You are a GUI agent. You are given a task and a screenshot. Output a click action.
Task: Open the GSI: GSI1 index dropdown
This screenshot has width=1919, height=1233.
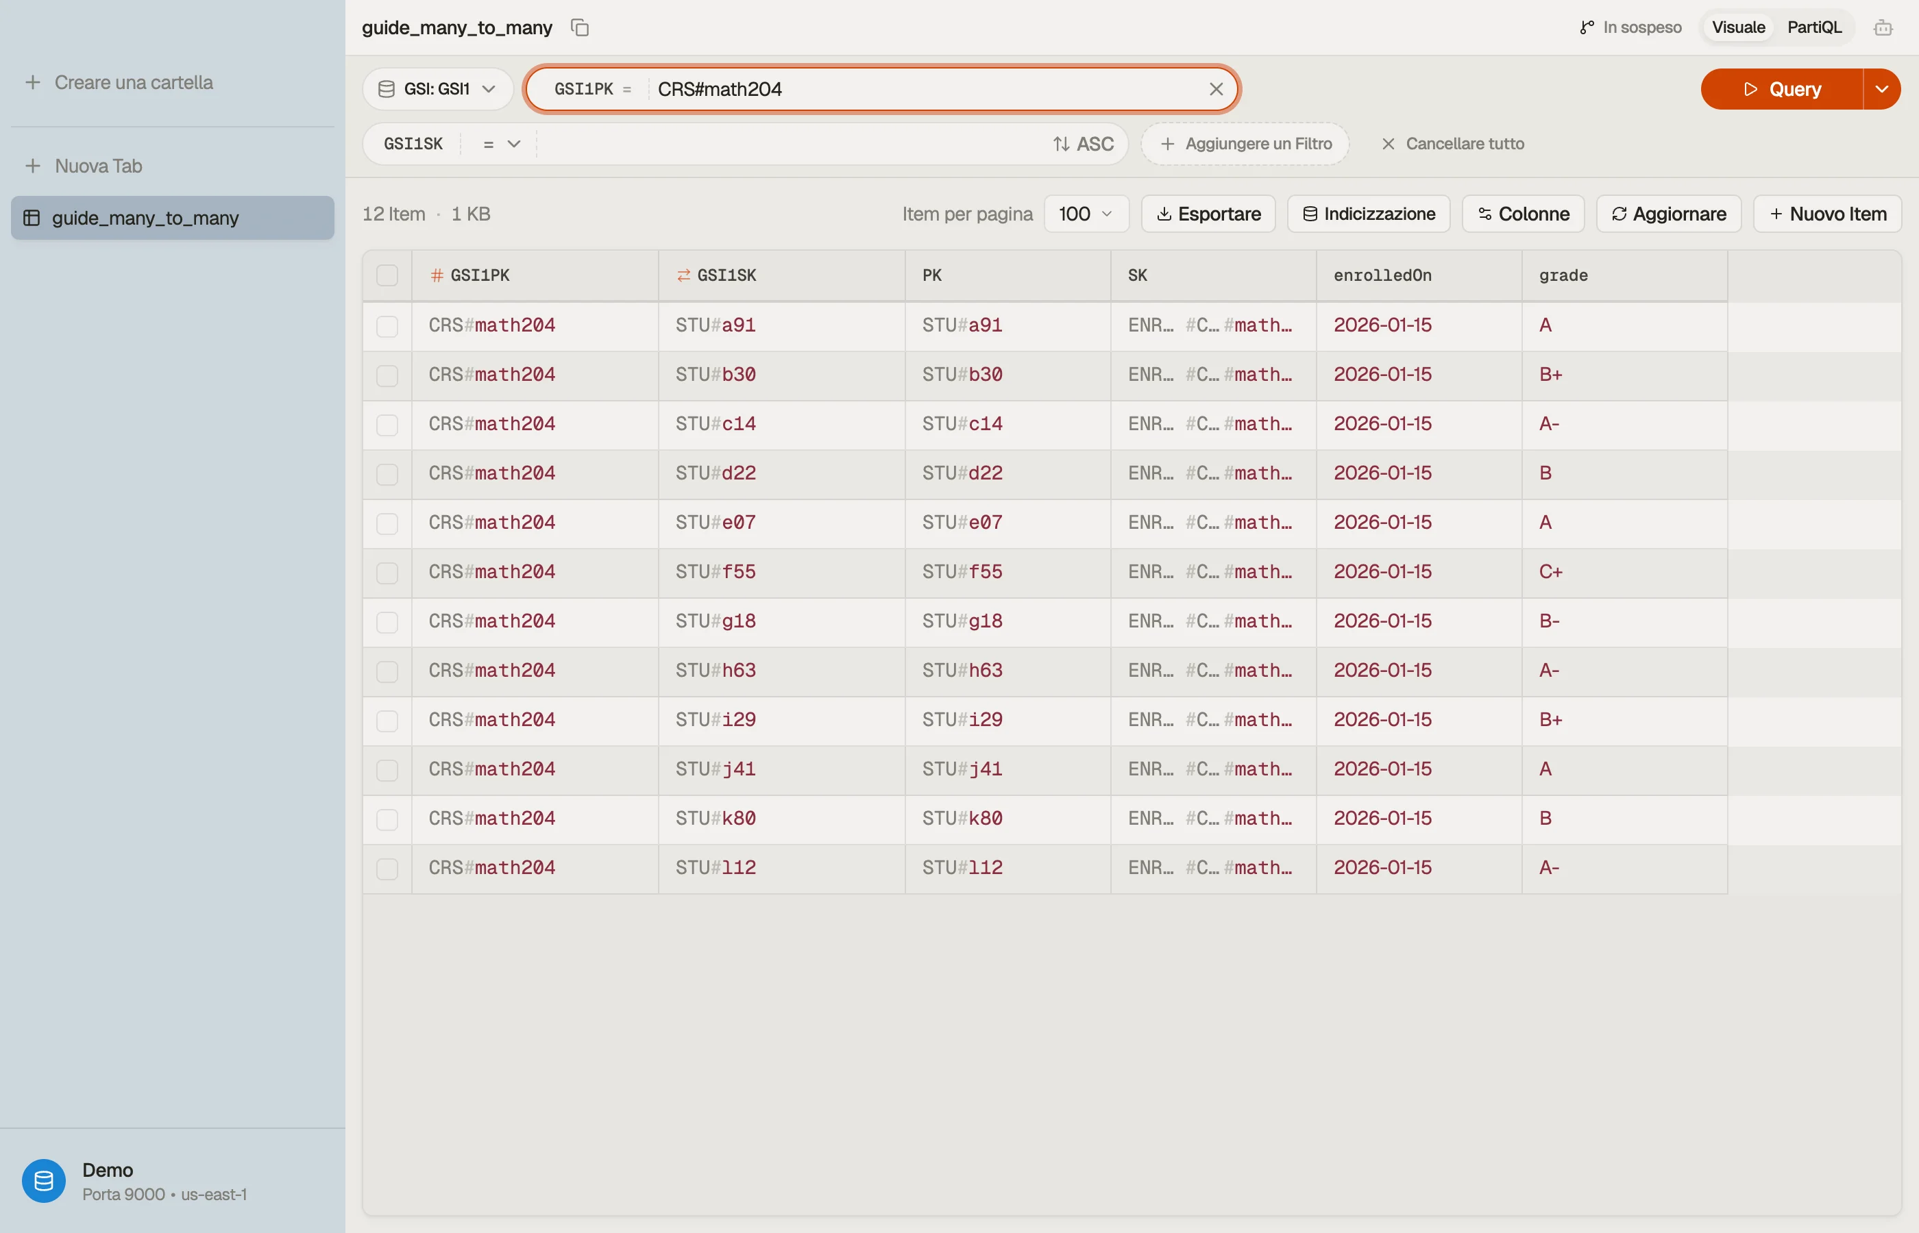click(437, 89)
